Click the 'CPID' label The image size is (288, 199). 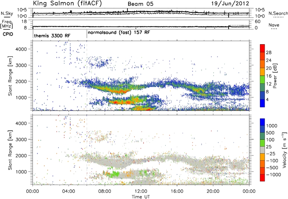(8, 34)
